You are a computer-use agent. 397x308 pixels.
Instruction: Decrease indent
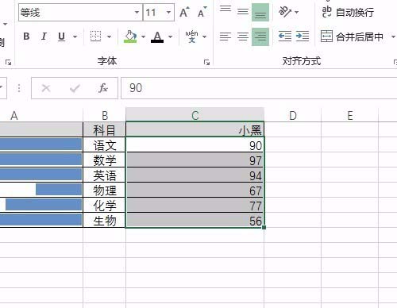[285, 37]
